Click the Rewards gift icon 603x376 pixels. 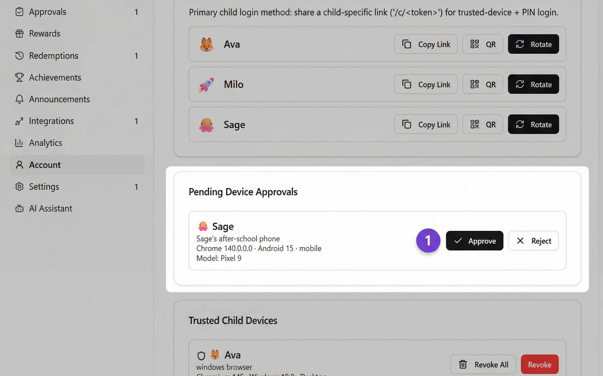pos(20,33)
